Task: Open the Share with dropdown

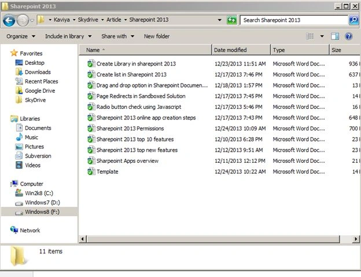Action: point(117,36)
